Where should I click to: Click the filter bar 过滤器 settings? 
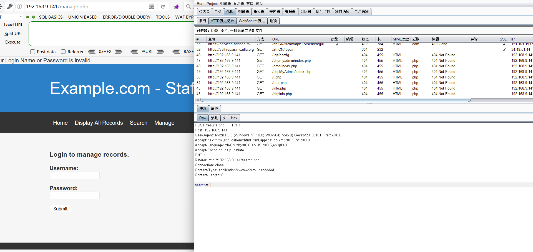[364, 30]
